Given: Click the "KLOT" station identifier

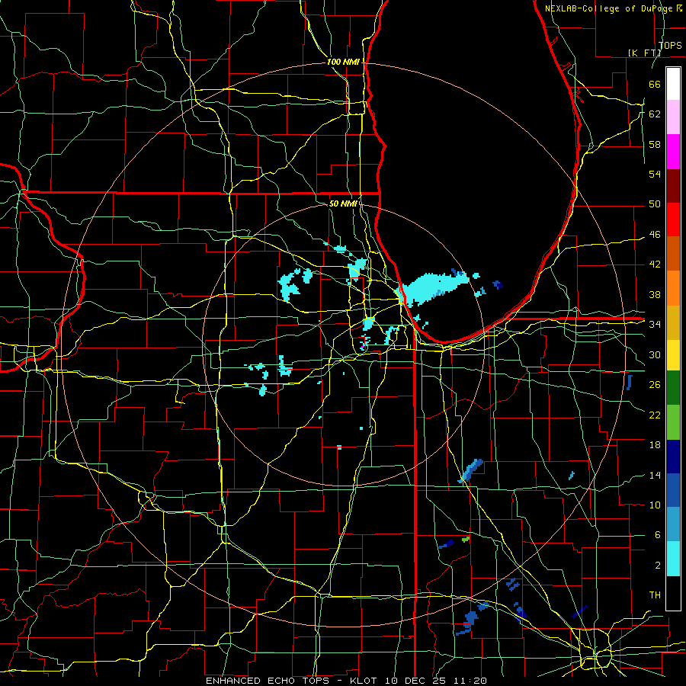Looking at the screenshot, I should click(365, 681).
